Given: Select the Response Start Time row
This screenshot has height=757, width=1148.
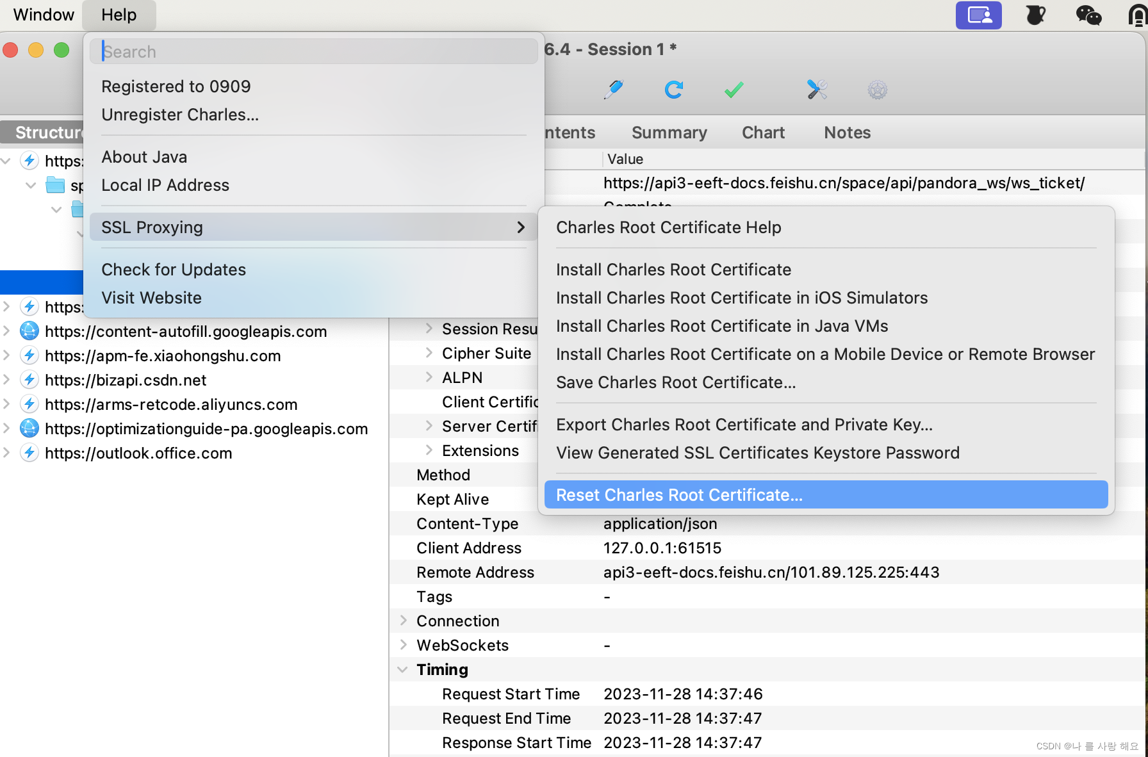Looking at the screenshot, I should click(767, 742).
